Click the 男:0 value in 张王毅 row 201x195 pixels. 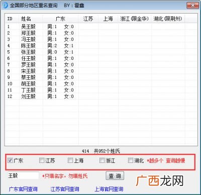click(x=52, y=52)
